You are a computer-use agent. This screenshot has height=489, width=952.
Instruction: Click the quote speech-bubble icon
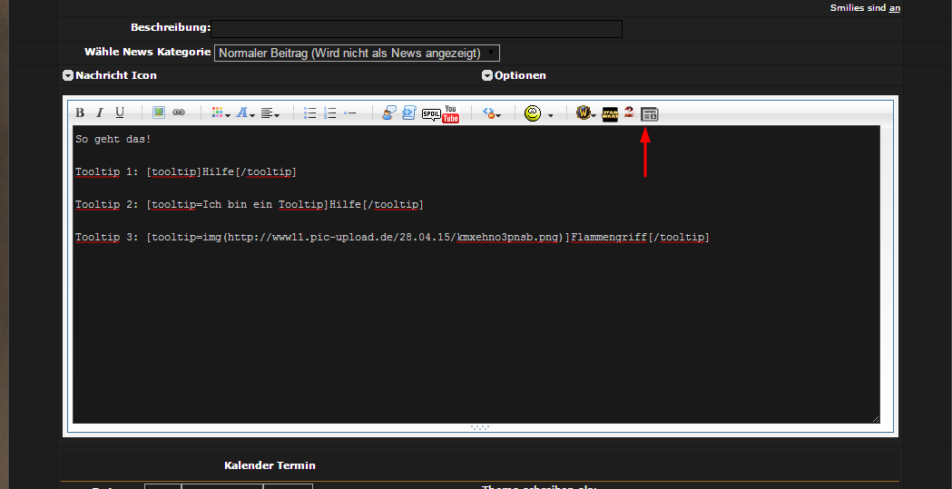pyautogui.click(x=389, y=112)
